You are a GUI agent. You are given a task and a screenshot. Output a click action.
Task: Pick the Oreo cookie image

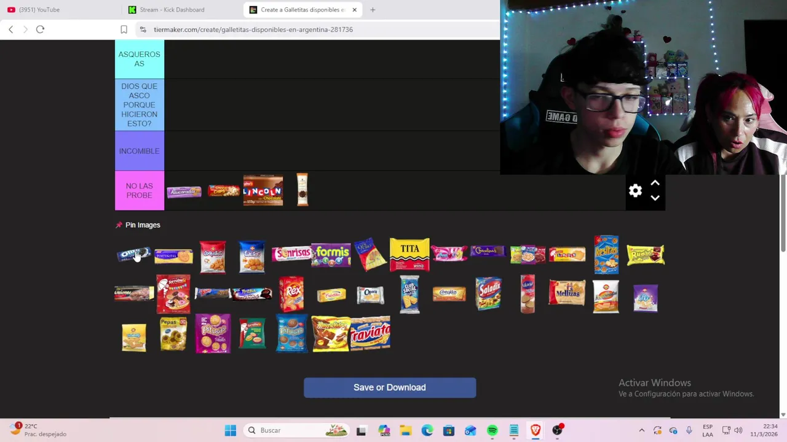pyautogui.click(x=133, y=254)
